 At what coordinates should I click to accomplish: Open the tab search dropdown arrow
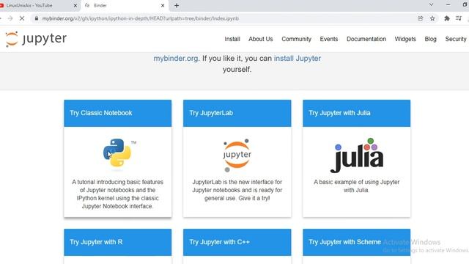point(431,5)
